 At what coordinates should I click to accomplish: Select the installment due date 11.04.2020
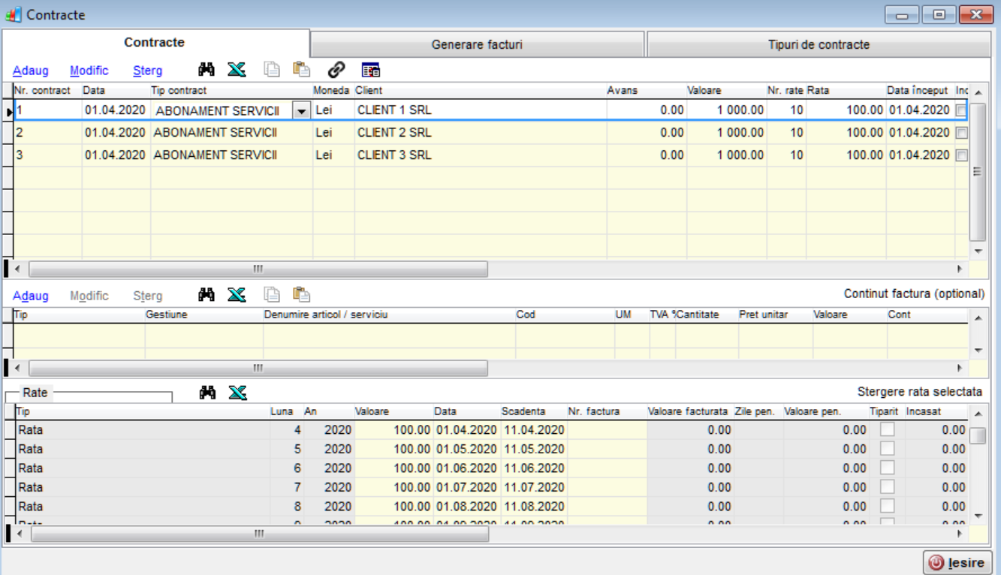coord(534,430)
